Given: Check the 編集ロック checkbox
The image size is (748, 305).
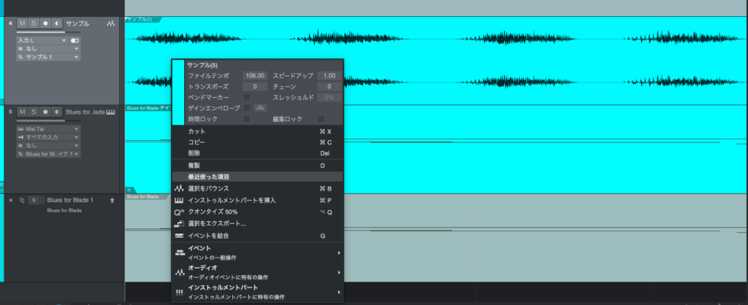Looking at the screenshot, I should (321, 119).
